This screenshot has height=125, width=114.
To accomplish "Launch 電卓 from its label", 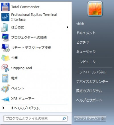I will point(15,78).
